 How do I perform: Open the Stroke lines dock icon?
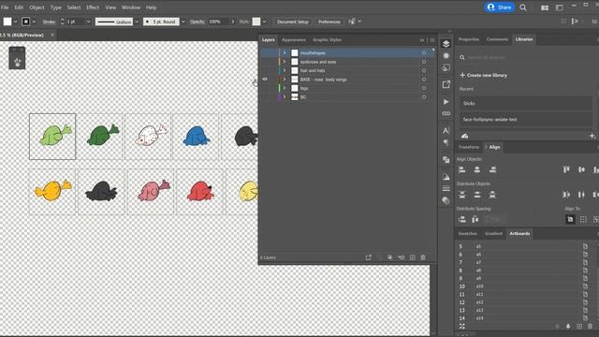(446, 188)
